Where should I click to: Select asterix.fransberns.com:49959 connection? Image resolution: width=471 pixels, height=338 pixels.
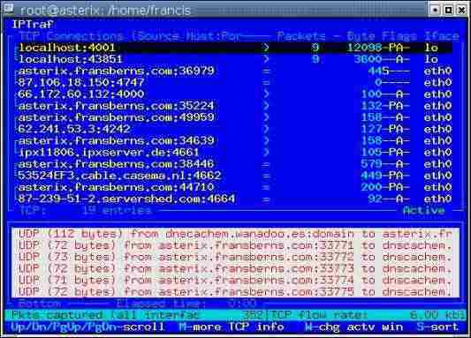pyautogui.click(x=234, y=117)
